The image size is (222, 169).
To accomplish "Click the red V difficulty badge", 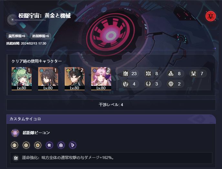I will tap(211, 16).
